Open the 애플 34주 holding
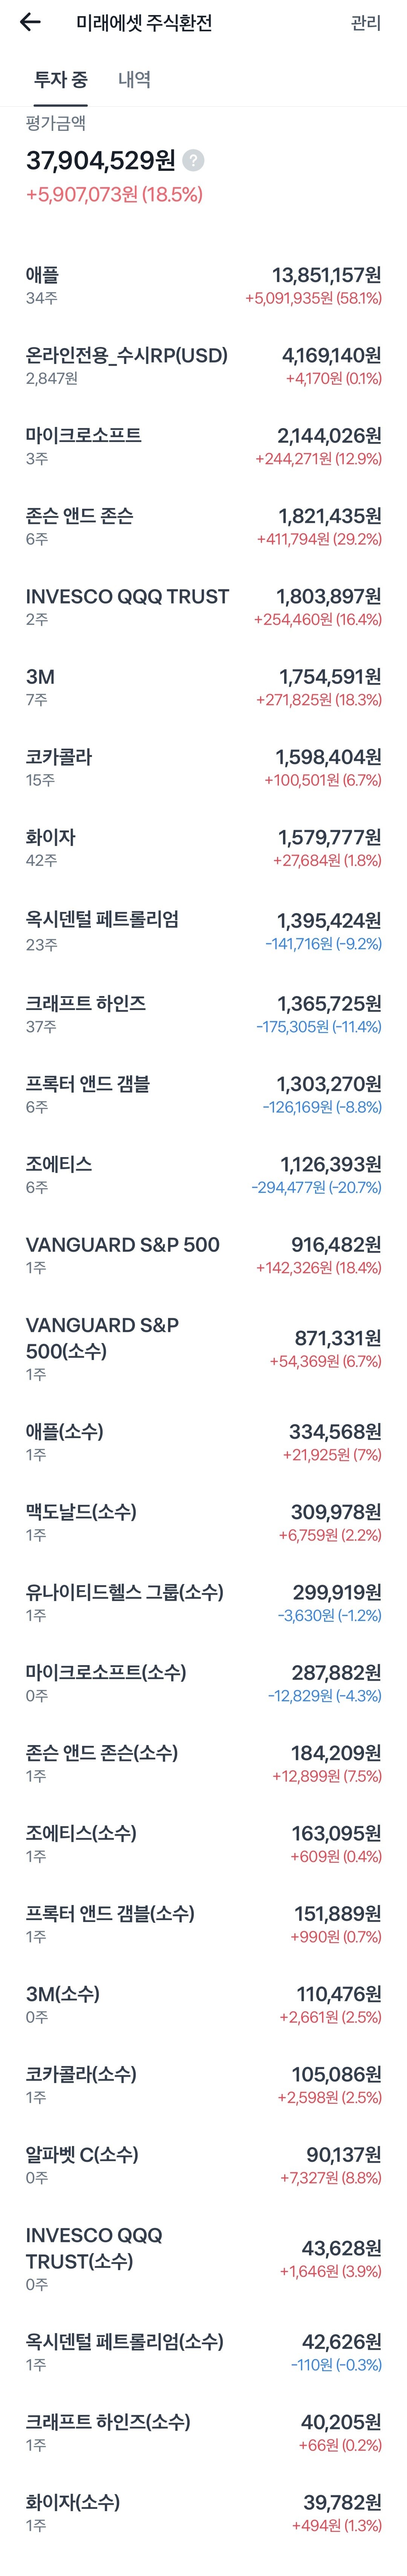This screenshot has height=2576, width=407. tap(203, 285)
